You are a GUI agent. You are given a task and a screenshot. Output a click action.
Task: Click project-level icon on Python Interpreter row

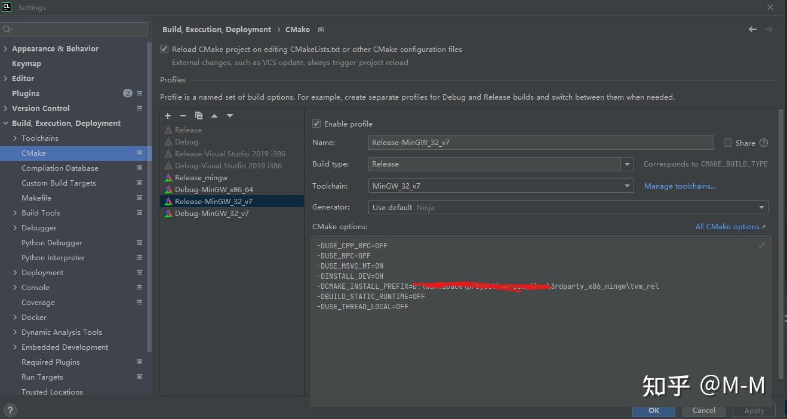[x=139, y=257]
